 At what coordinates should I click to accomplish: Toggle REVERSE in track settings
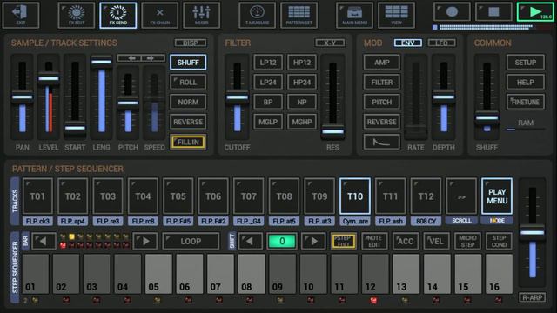coord(188,122)
